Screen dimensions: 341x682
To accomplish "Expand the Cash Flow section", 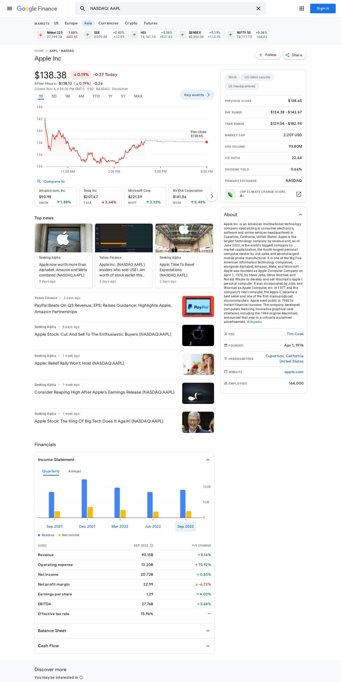I will click(124, 646).
